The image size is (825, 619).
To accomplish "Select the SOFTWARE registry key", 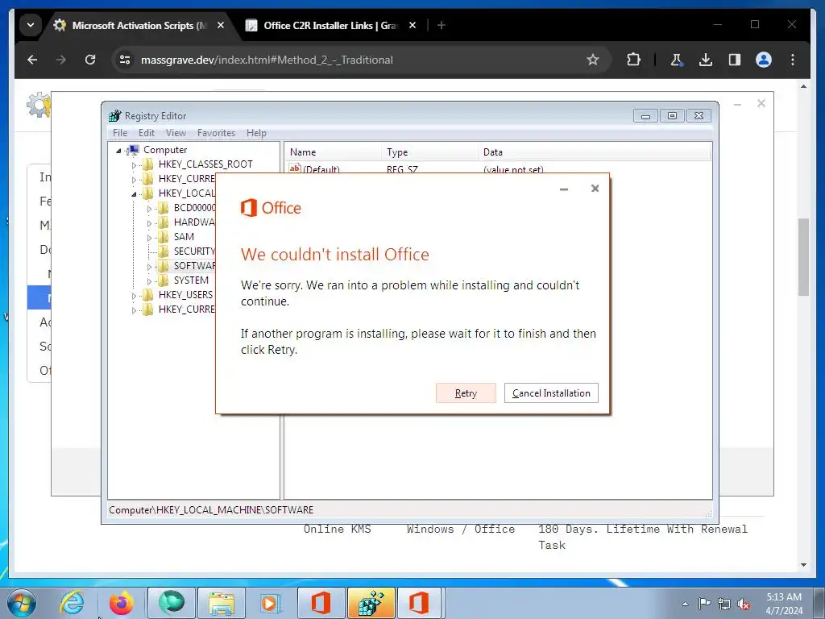I will tap(194, 266).
